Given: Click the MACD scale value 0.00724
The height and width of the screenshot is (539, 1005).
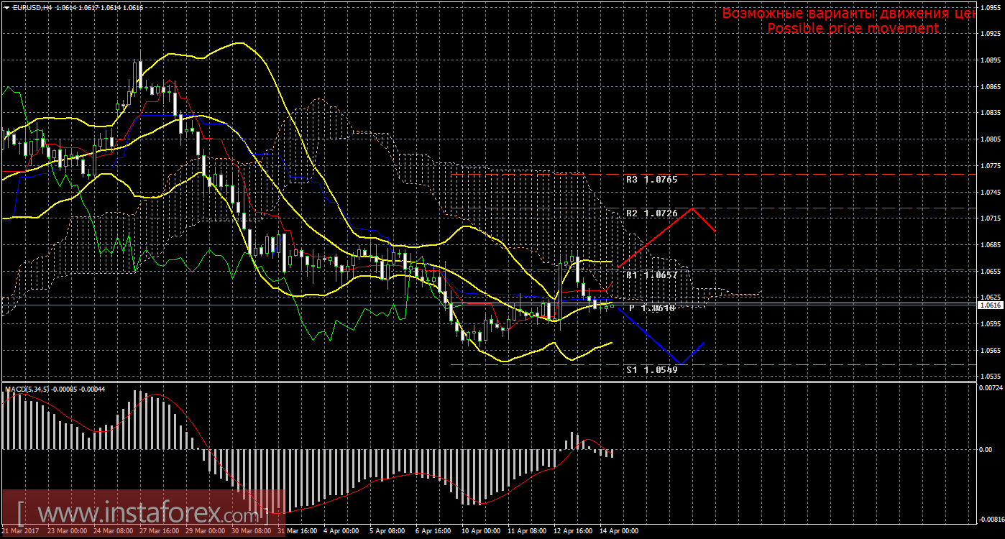Looking at the screenshot, I should pos(990,387).
